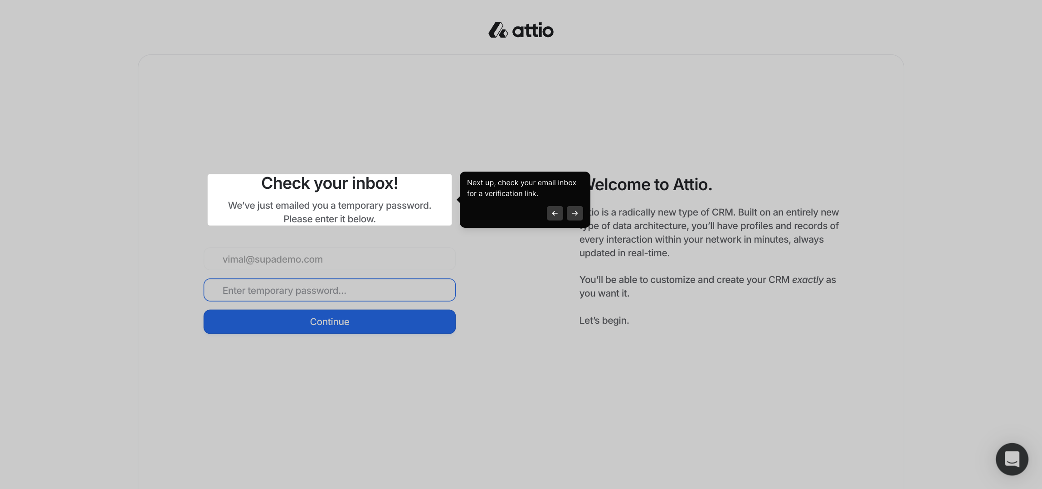The width and height of the screenshot is (1042, 489).
Task: Click the Attio logo at top
Action: 521,30
